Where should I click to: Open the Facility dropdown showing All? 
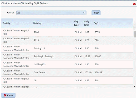click(x=51, y=13)
